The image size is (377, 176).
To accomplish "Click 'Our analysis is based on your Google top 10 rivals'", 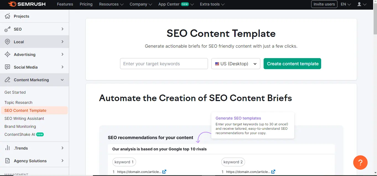I will coord(159,149).
